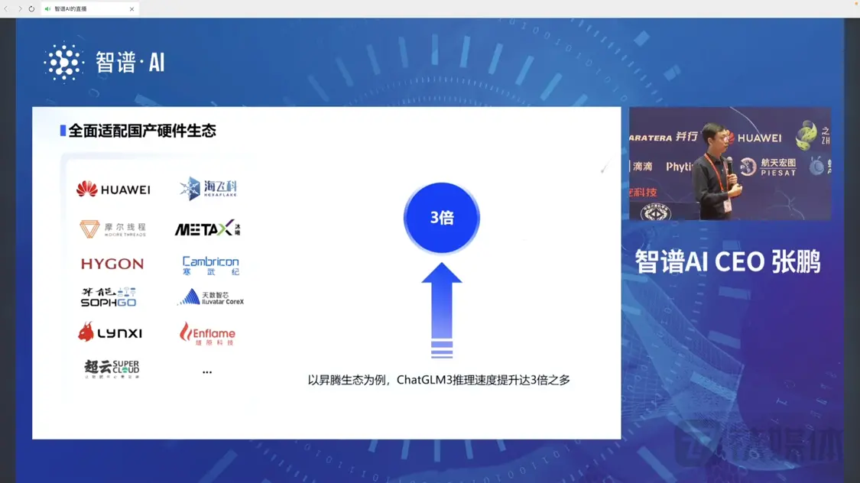Click the SOPHGO logo
This screenshot has width=860, height=483.
coord(109,297)
